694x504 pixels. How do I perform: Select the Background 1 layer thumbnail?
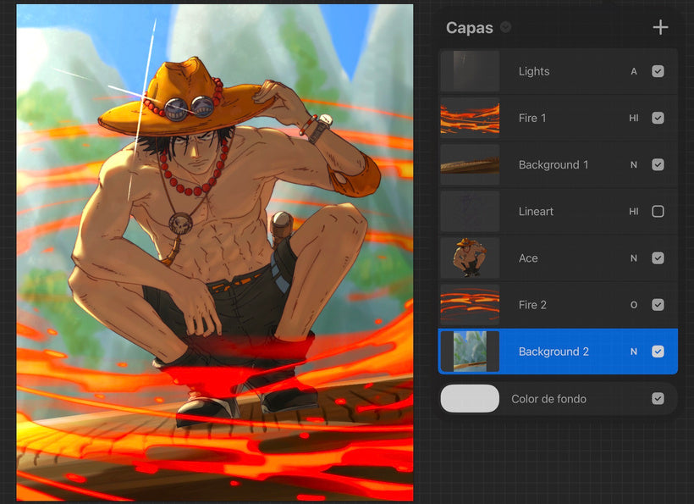(x=470, y=164)
